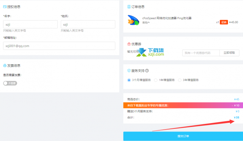The width and height of the screenshot is (243, 141).
Task: Click the 暂无可用 coupon status text
Action: tap(133, 52)
